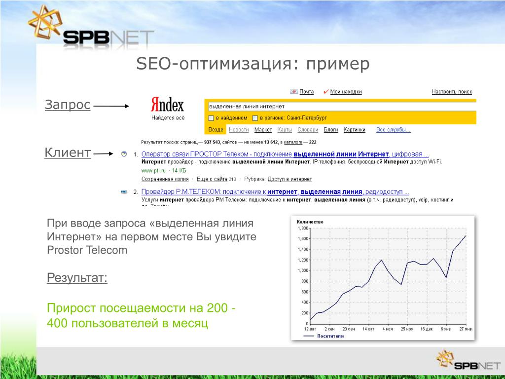Open the 'Все службы...' link

point(393,130)
